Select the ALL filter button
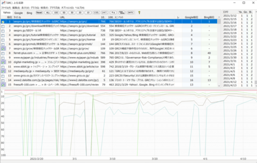The height and width of the screenshot is (163, 257). tap(48, 12)
